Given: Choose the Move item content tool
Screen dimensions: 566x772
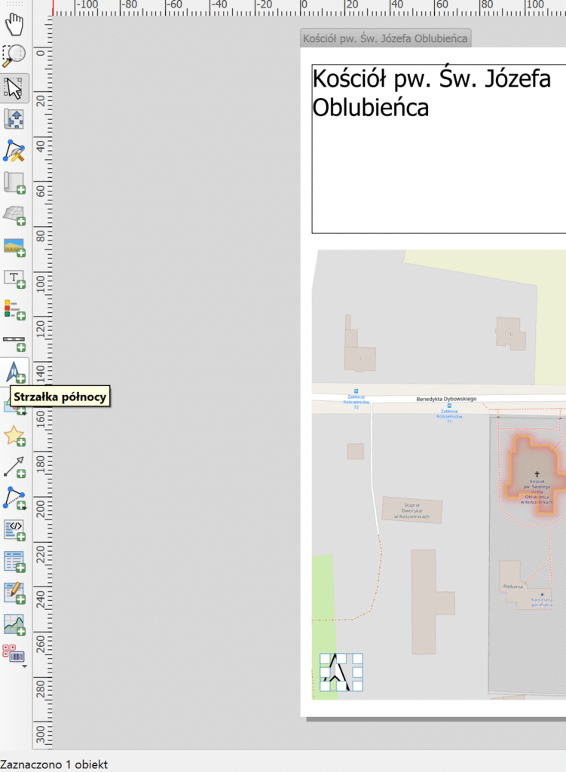Looking at the screenshot, I should (14, 119).
